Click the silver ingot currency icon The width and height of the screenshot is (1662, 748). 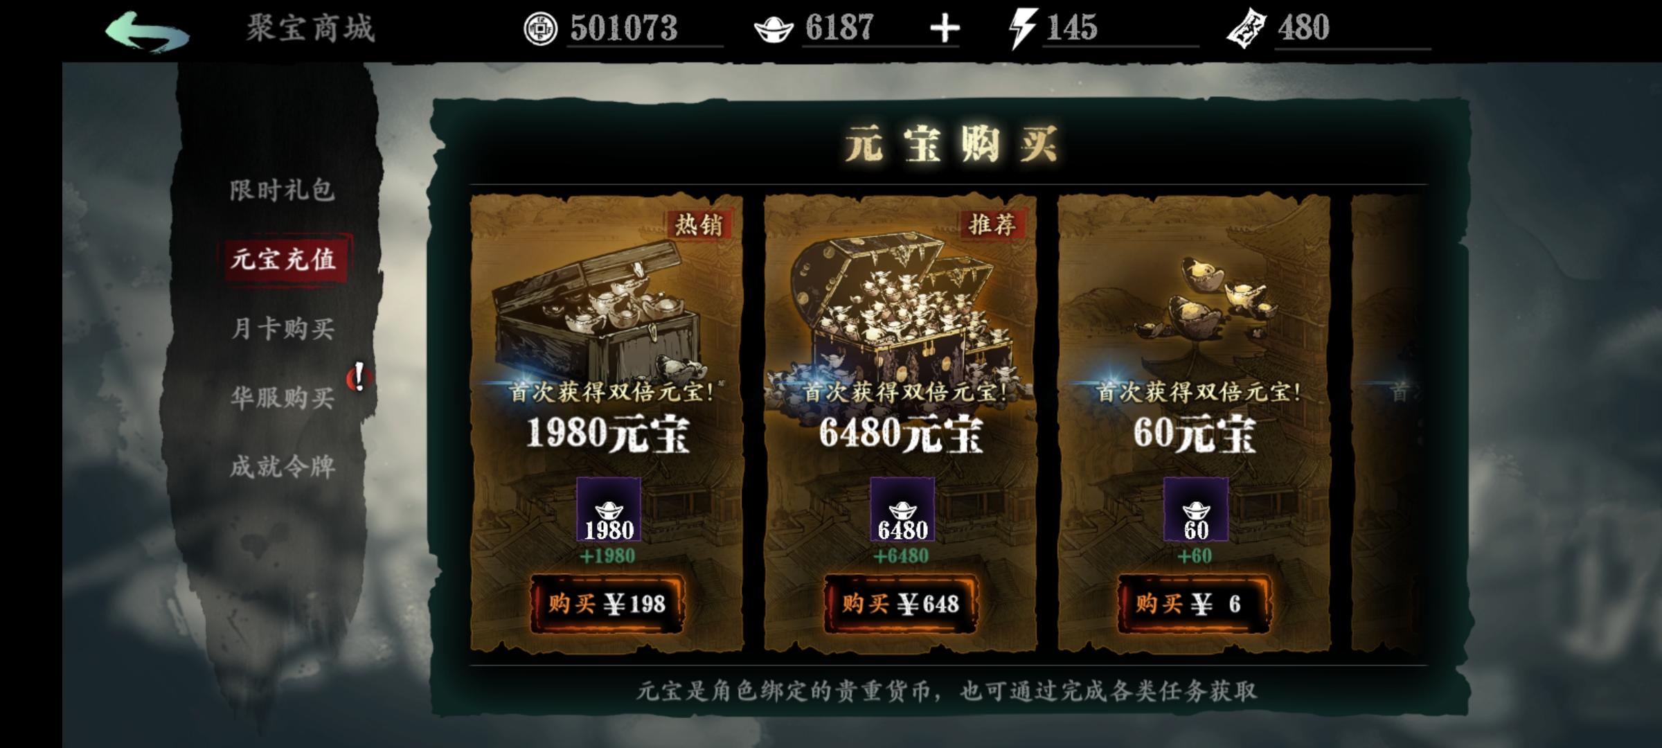tap(773, 30)
